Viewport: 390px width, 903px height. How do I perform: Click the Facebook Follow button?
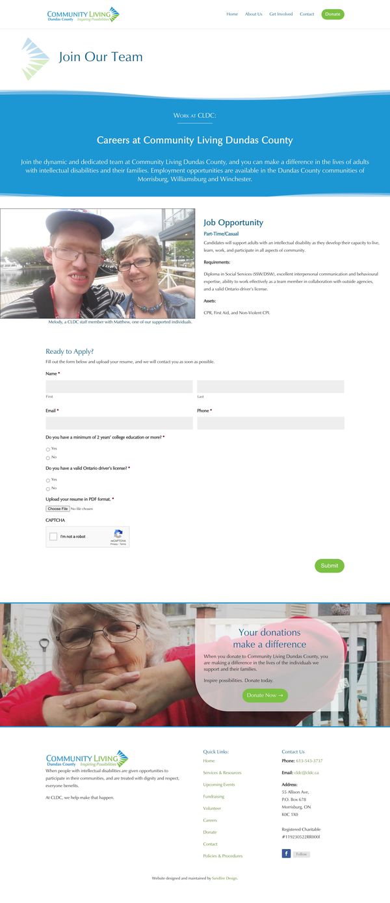(x=302, y=854)
